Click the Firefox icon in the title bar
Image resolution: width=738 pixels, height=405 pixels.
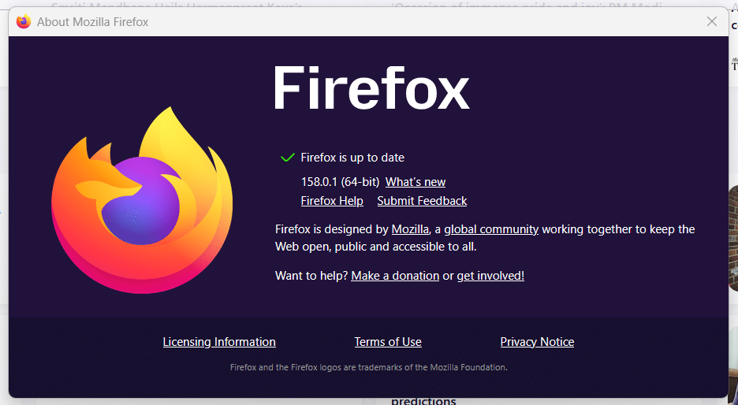(x=23, y=21)
